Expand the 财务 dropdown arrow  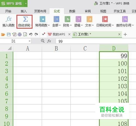71,25
